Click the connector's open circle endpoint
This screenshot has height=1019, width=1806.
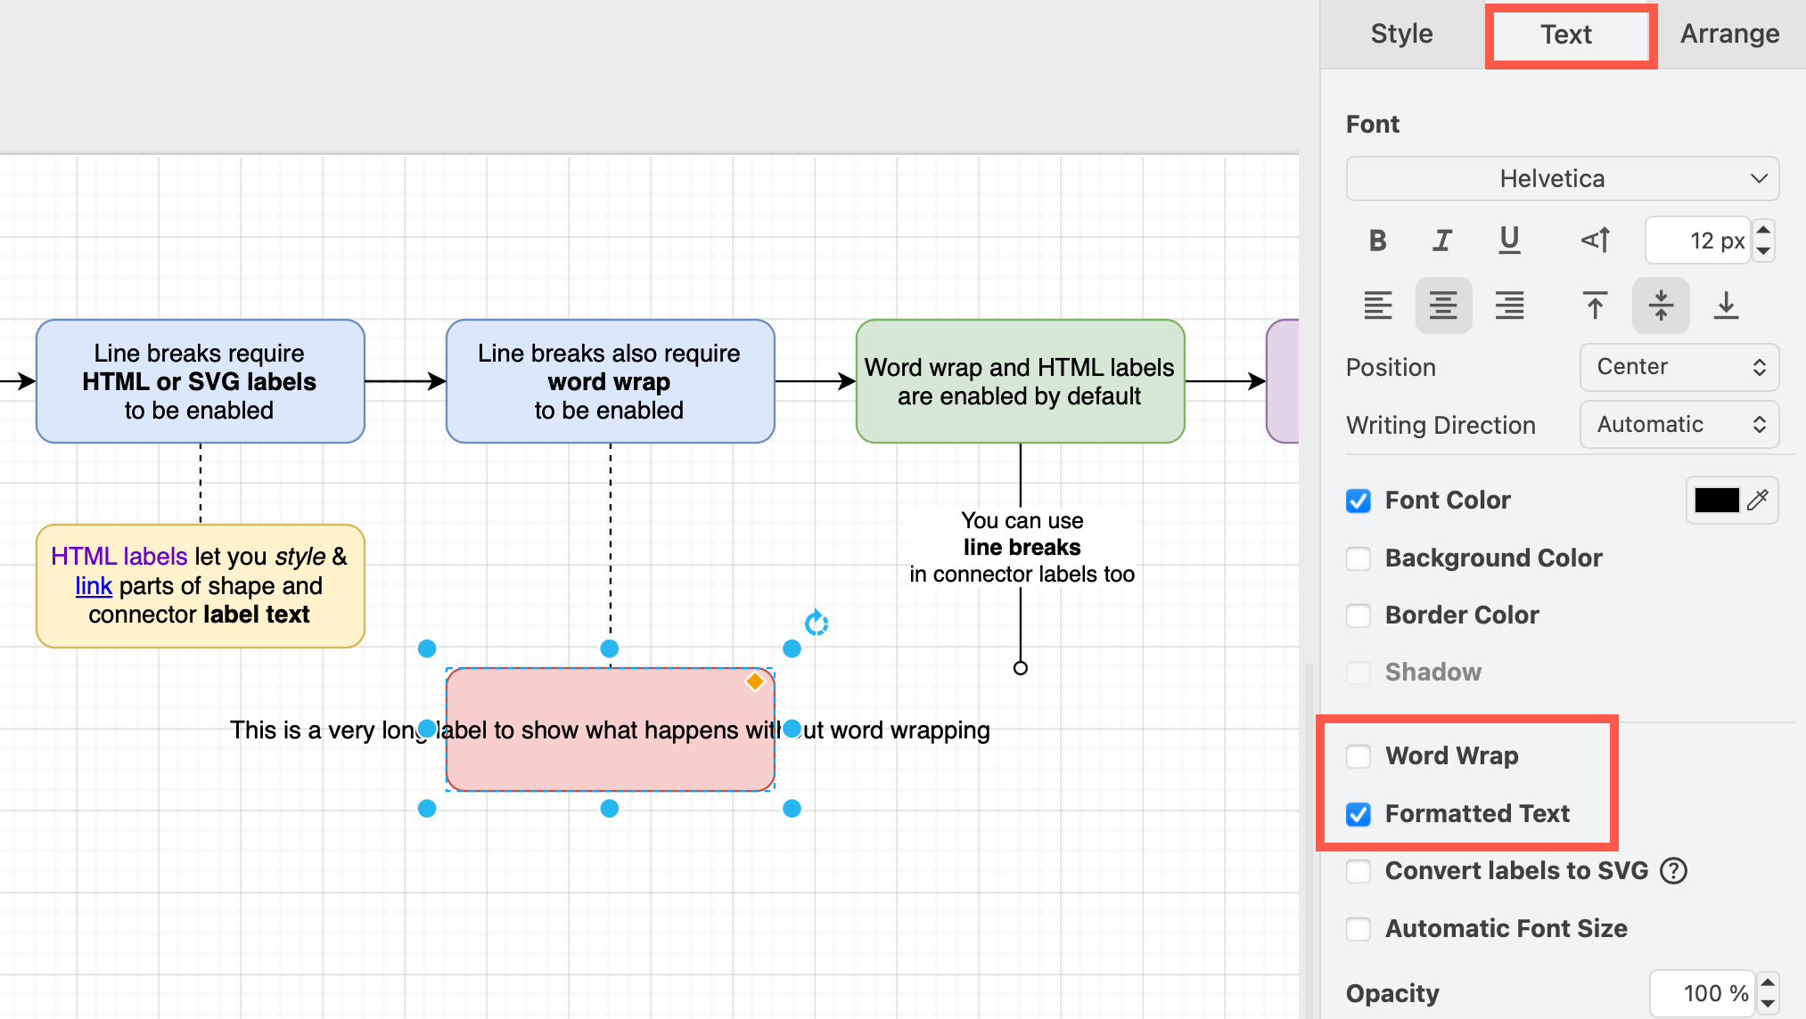(1021, 668)
